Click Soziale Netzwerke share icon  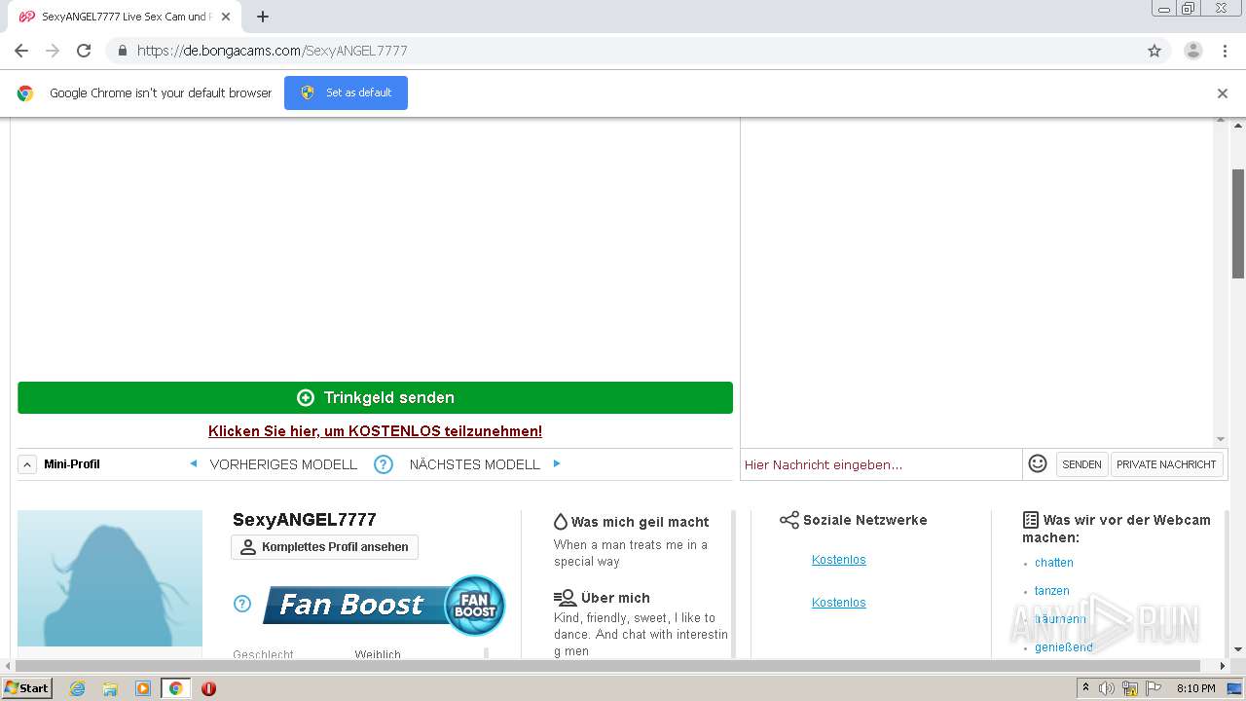coord(789,520)
